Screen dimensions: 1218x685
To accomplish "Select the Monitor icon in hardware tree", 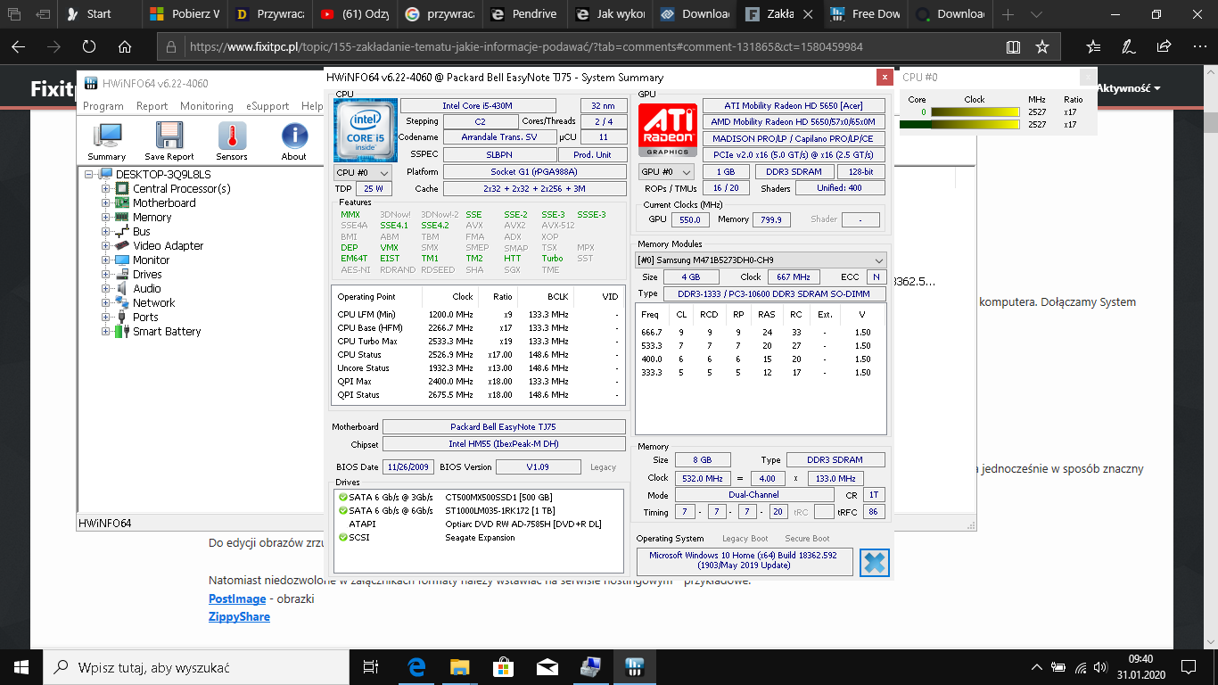I will click(122, 260).
